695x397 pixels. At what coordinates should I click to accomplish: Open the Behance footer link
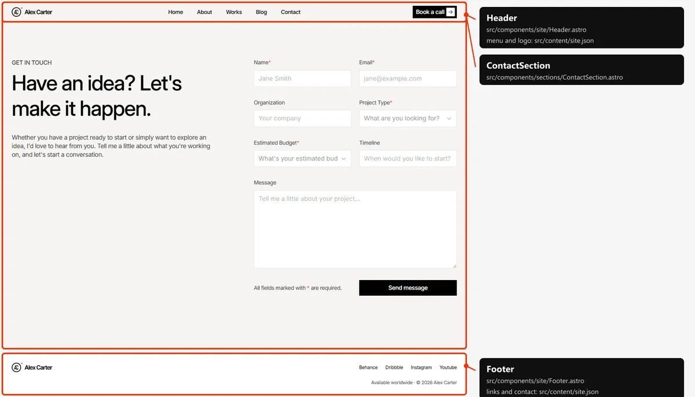pos(368,367)
